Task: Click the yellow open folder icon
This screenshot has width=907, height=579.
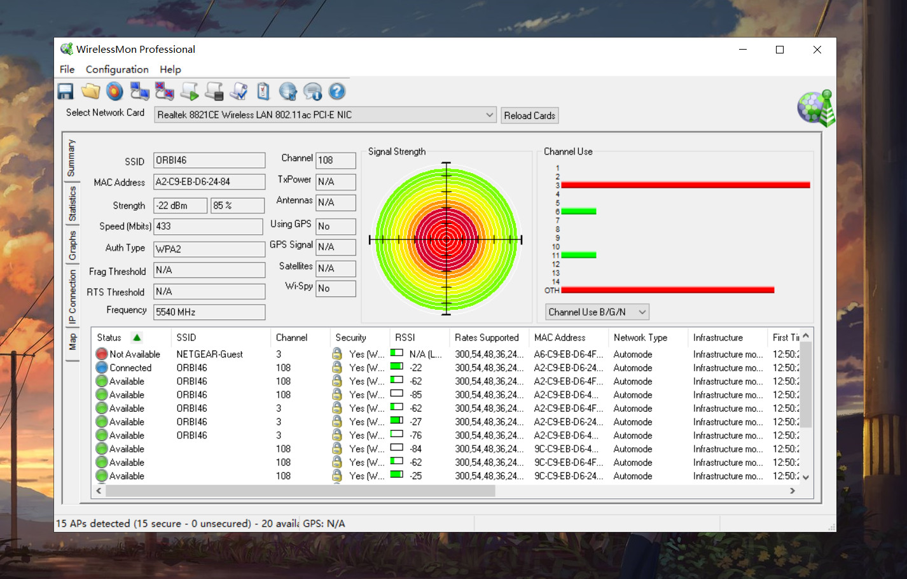Action: coord(90,92)
